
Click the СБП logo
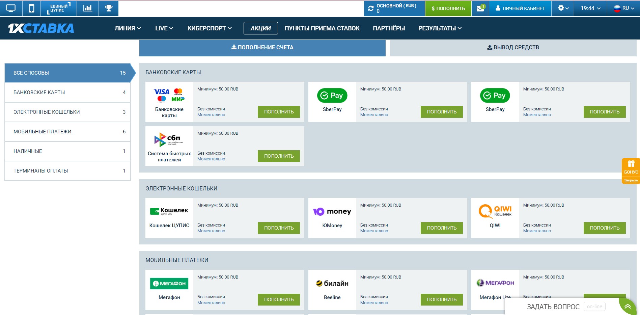click(x=169, y=139)
